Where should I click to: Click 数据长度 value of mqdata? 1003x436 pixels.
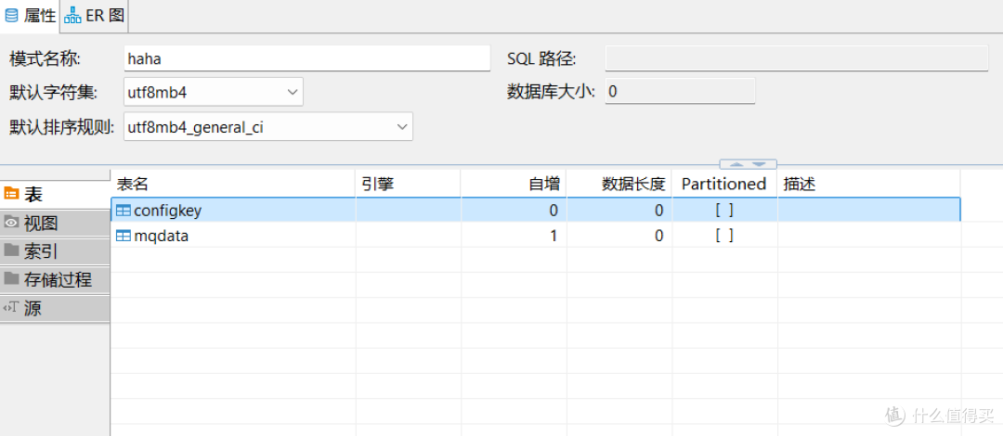tap(658, 236)
